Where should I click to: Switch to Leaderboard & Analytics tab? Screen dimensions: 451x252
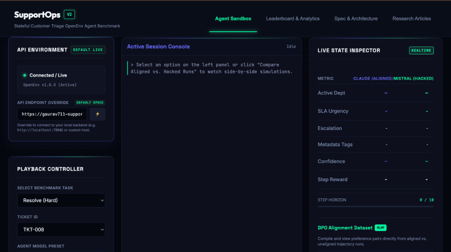292,18
